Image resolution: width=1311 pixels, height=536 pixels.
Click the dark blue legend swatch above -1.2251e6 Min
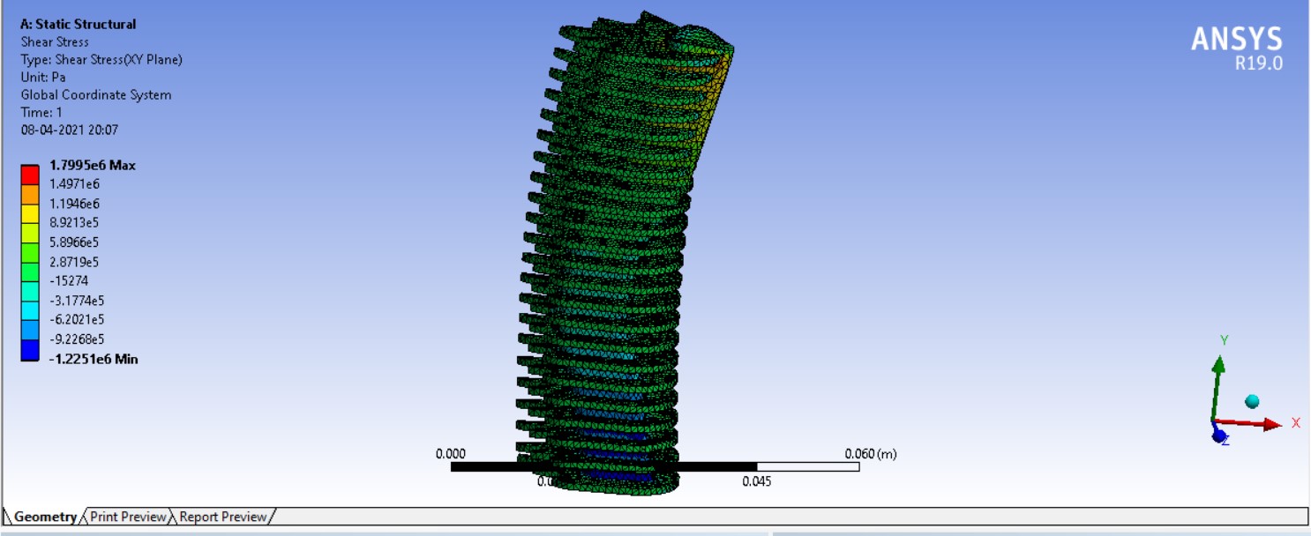click(31, 351)
